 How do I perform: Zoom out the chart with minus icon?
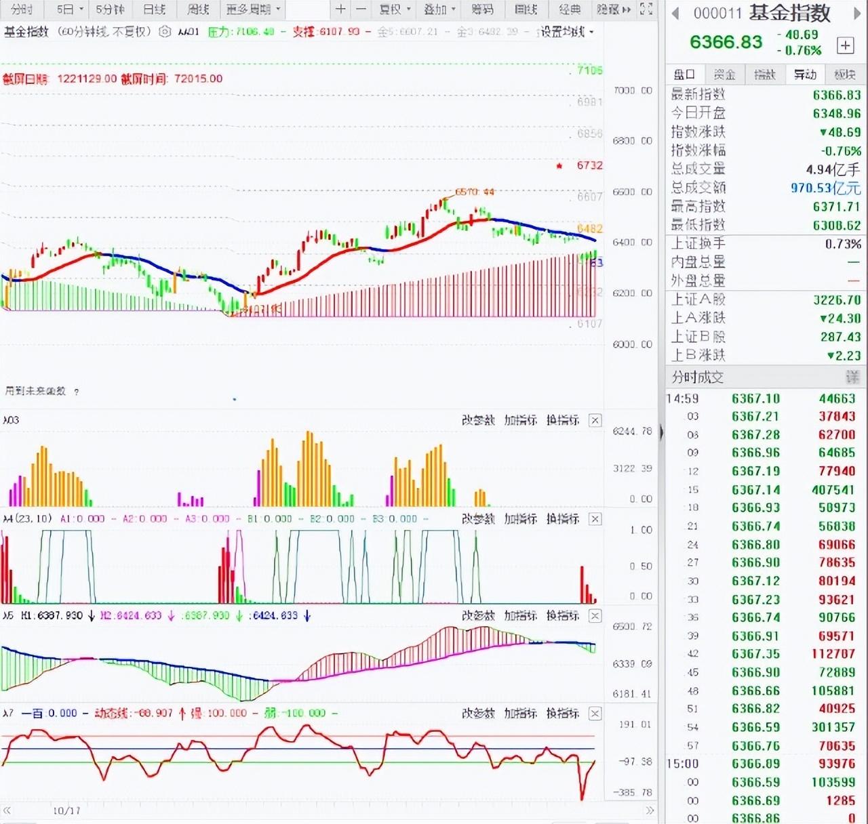361,9
